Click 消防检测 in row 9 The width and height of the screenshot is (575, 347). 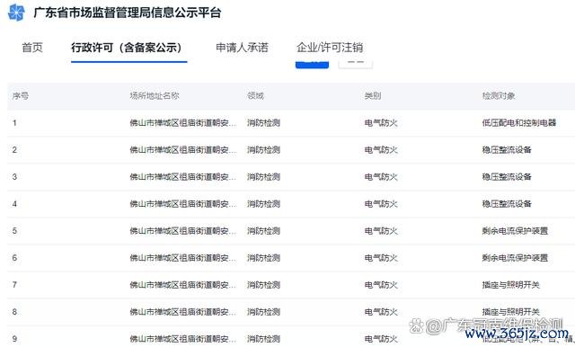(263, 339)
